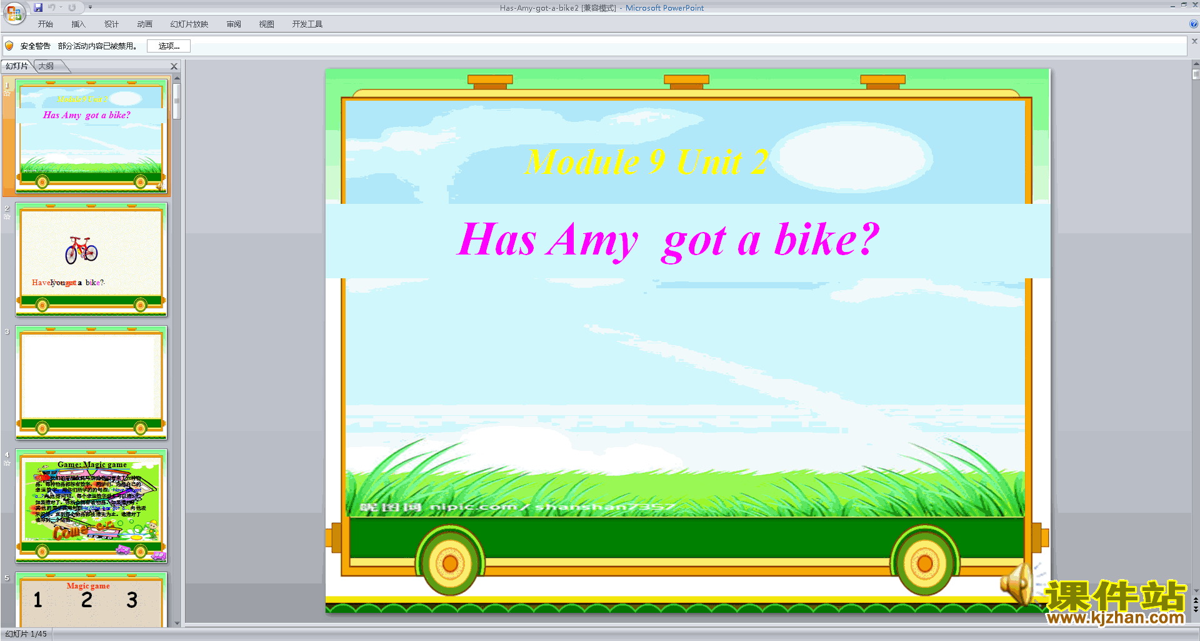
Task: Open Customize Quick Access Toolbar dropdown
Action: pos(90,8)
